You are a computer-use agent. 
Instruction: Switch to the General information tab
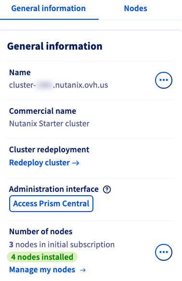(48, 8)
